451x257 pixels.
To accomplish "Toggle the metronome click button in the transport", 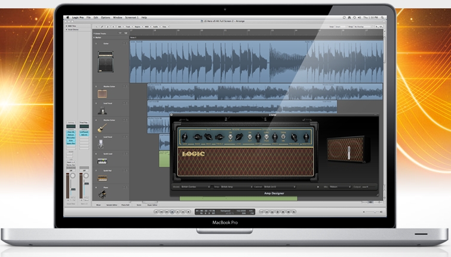I will pyautogui.click(x=294, y=212).
